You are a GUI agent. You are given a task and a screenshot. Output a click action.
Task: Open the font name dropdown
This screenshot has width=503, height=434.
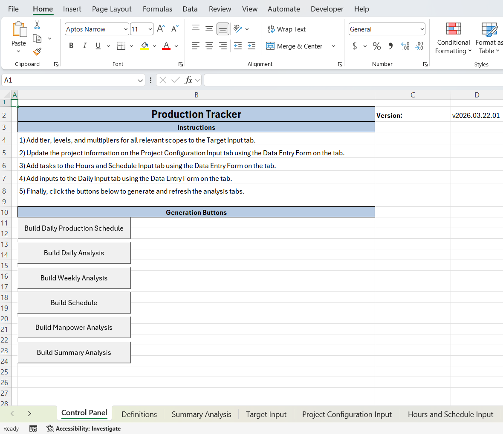124,29
